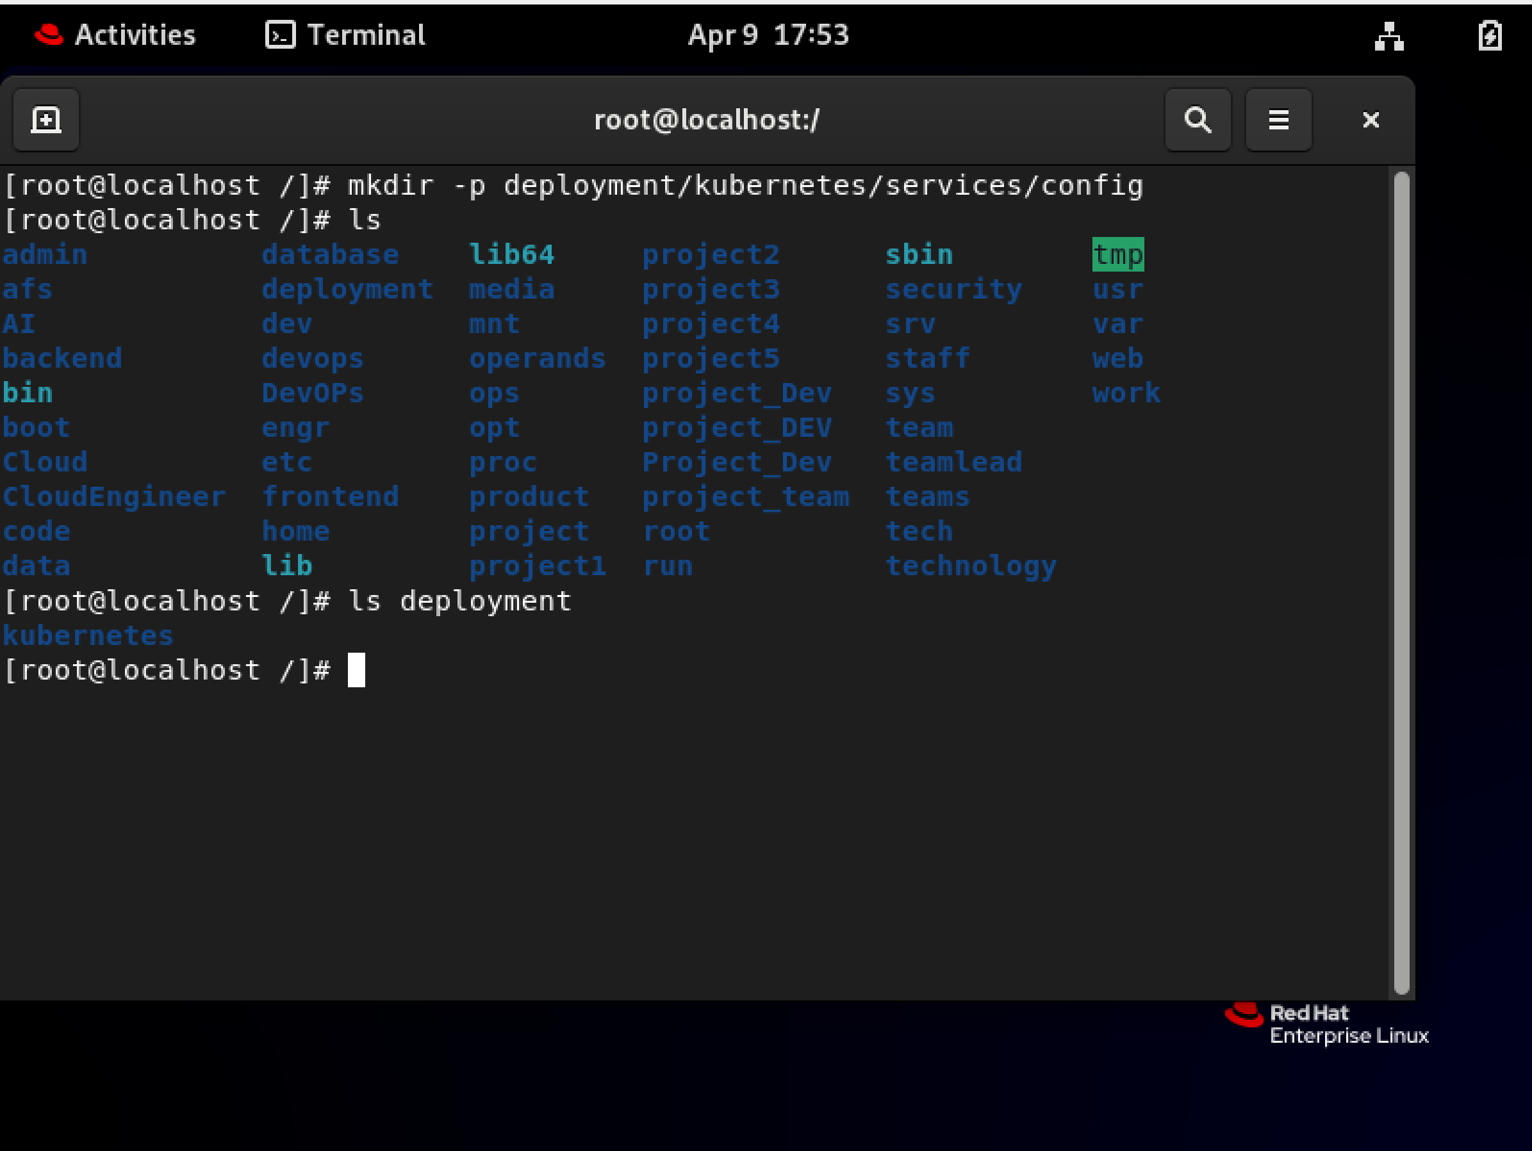Click the 'ls deployment' command line
1532x1151 pixels.
tap(288, 601)
